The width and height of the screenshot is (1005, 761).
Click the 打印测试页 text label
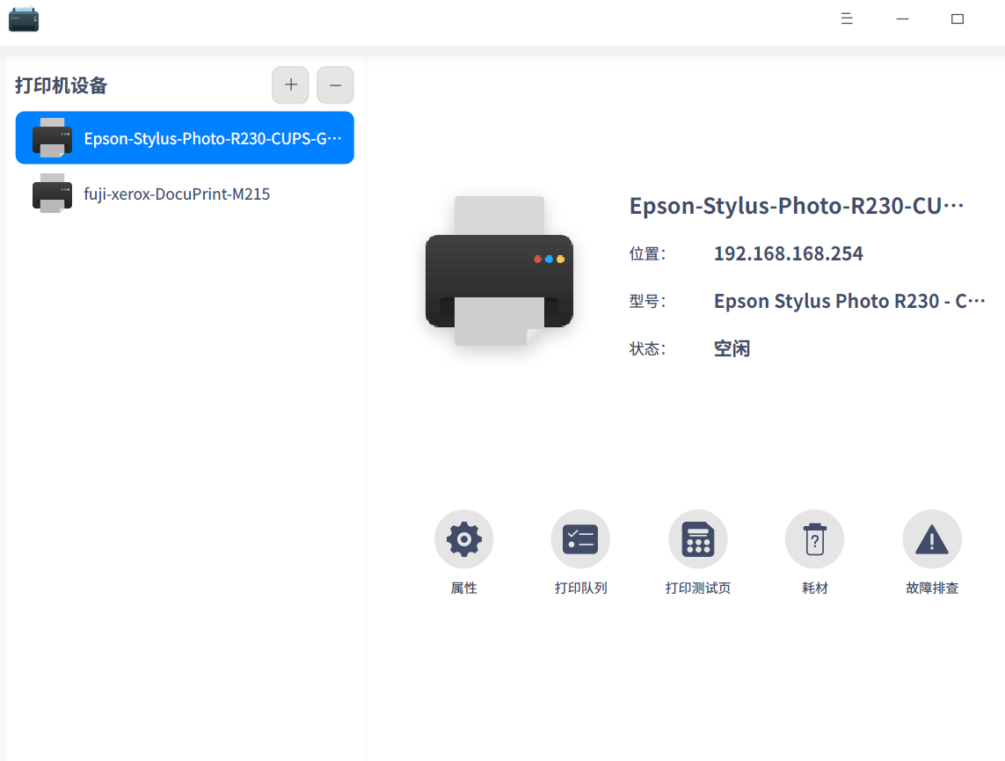(698, 589)
